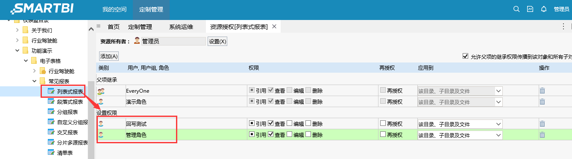Open the vertical dots more menu at tab bar

[x=563, y=26]
